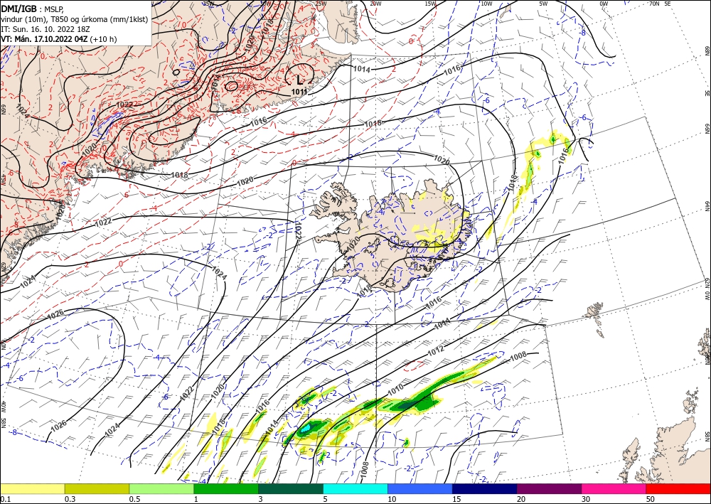Click the olive yellow 0.3–0.5 legend swatch

[97, 488]
